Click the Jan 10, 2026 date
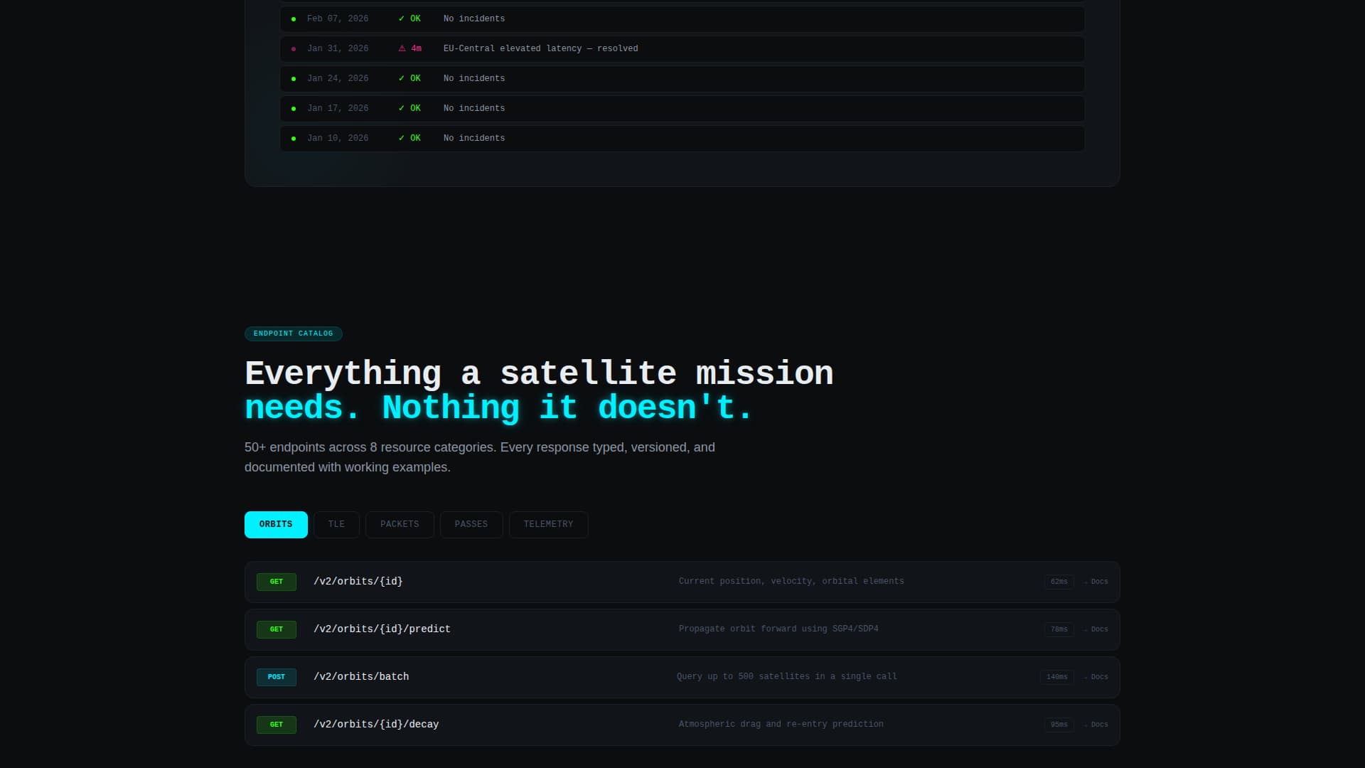This screenshot has width=1365, height=768. (x=338, y=139)
